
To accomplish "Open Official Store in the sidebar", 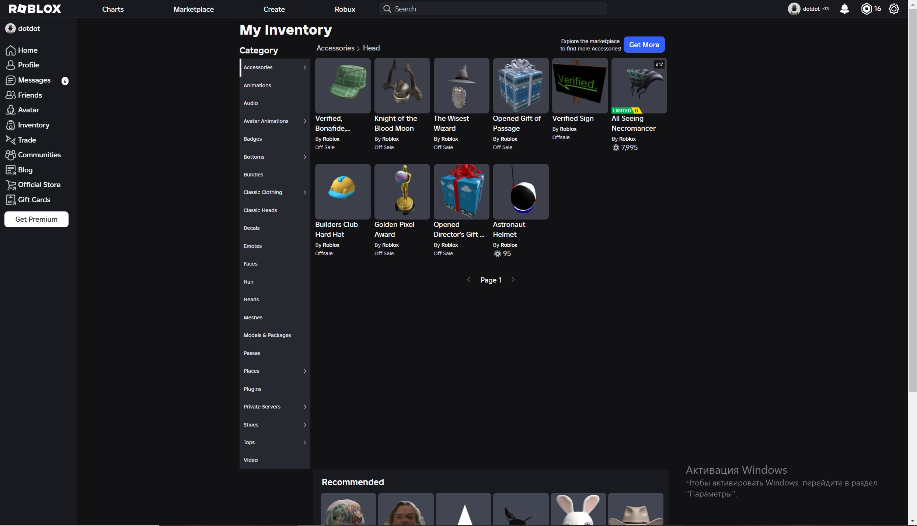I will [x=38, y=185].
